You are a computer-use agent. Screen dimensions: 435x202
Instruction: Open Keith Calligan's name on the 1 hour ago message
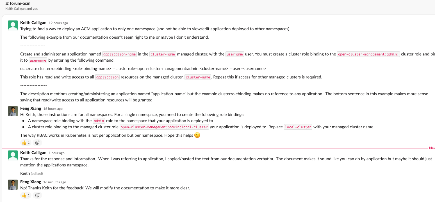33,153
